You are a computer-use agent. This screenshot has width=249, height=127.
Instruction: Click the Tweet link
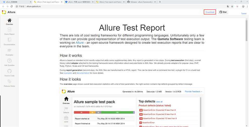tap(244, 14)
